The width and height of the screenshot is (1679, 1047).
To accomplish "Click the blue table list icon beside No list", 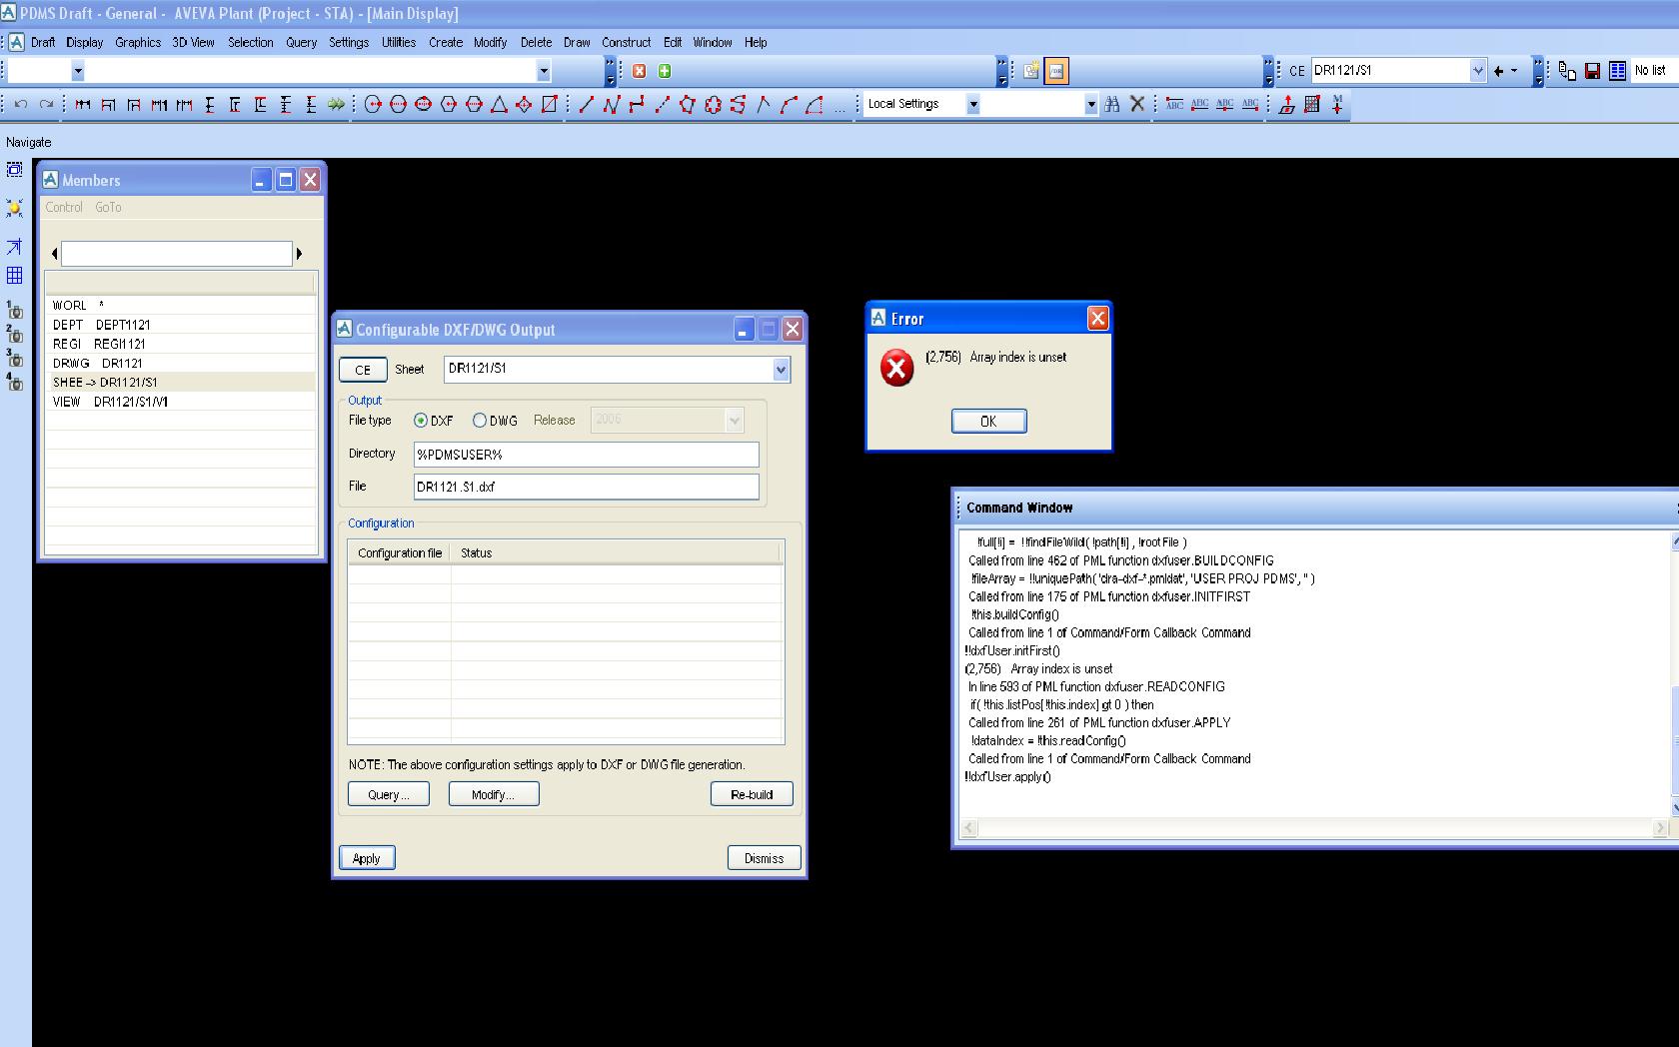I will [x=1617, y=71].
